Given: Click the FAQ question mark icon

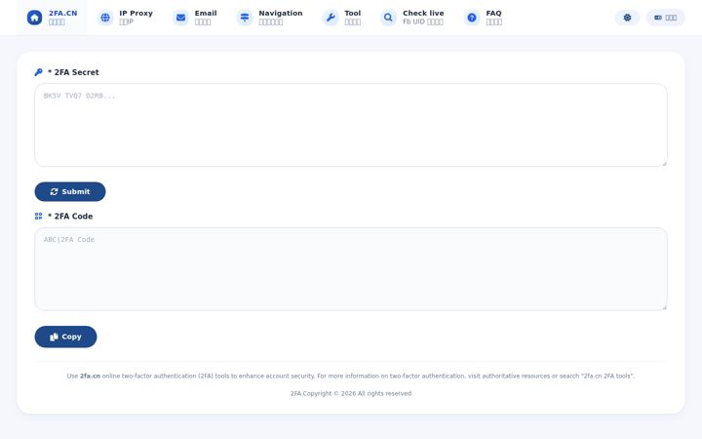Looking at the screenshot, I should click(x=472, y=18).
